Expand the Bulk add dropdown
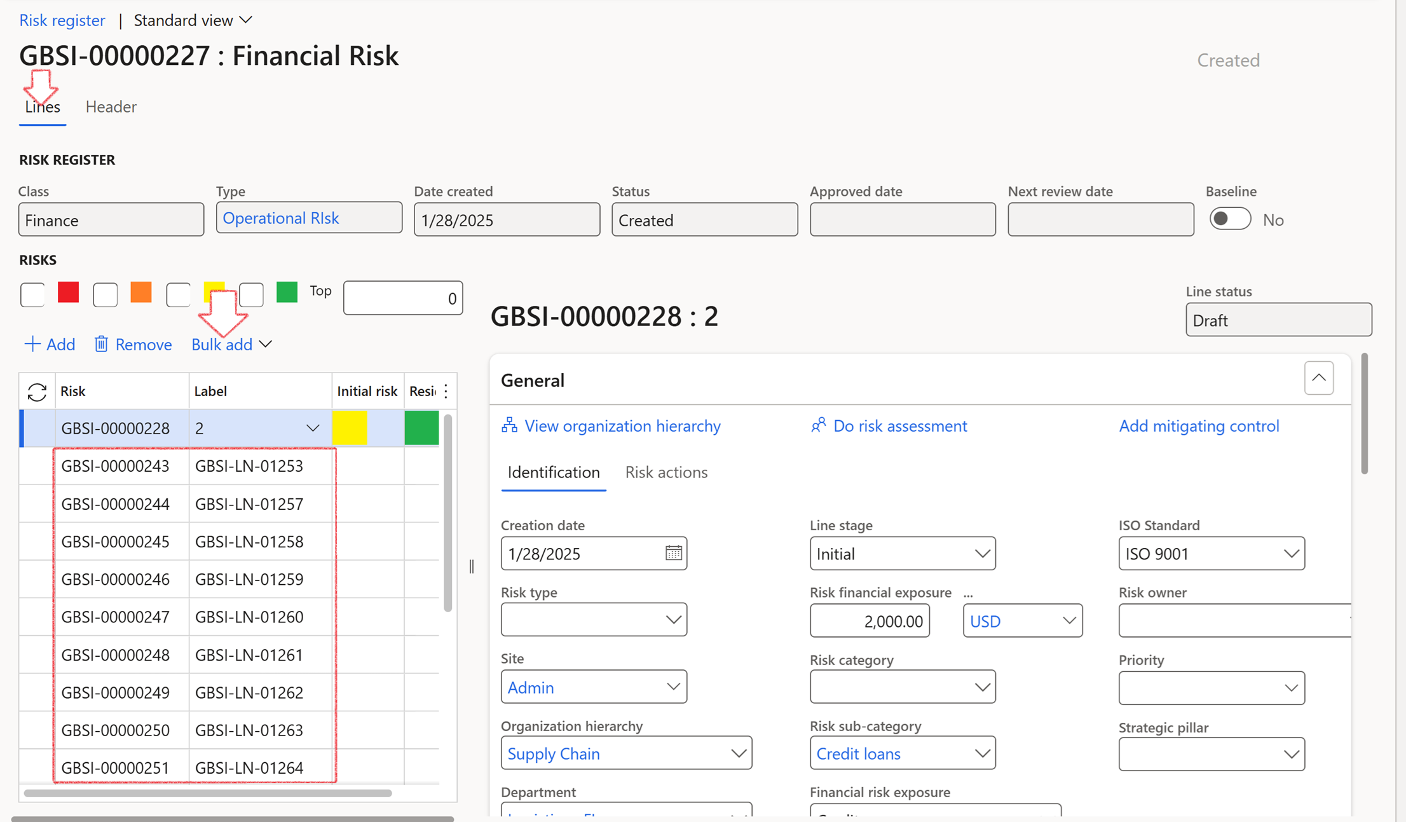The height and width of the screenshot is (822, 1406). [266, 344]
